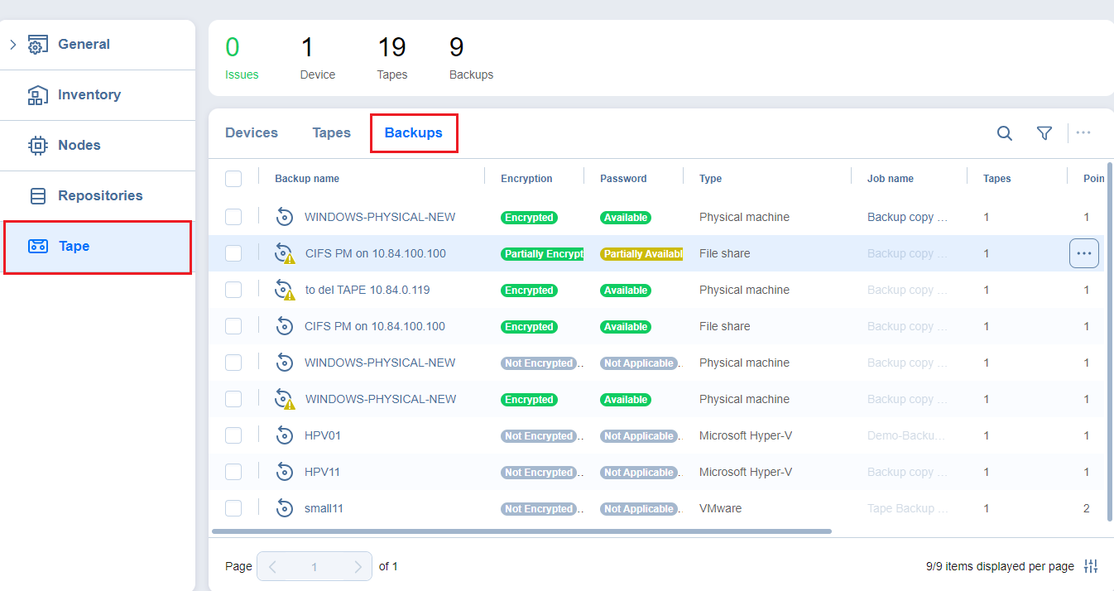The width and height of the screenshot is (1114, 591).
Task: Click the search magnifier icon
Action: (x=1004, y=133)
